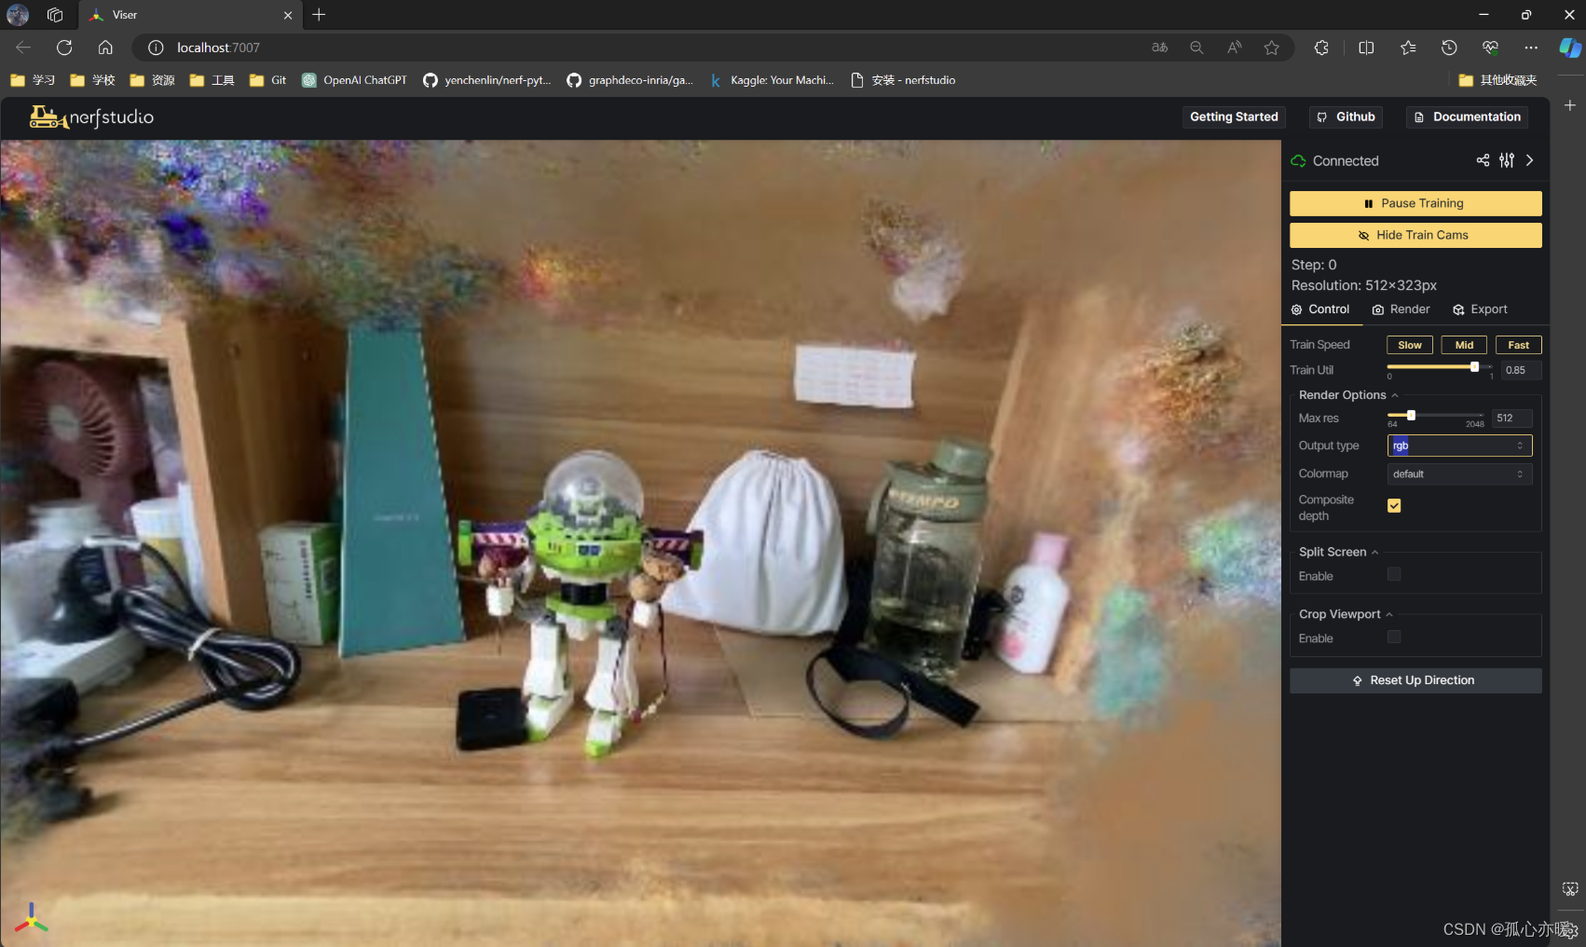The height and width of the screenshot is (947, 1586).
Task: Open the Colormap dropdown
Action: click(x=1459, y=474)
